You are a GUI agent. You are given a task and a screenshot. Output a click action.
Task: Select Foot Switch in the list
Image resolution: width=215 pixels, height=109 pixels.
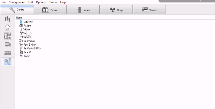tap(30, 45)
